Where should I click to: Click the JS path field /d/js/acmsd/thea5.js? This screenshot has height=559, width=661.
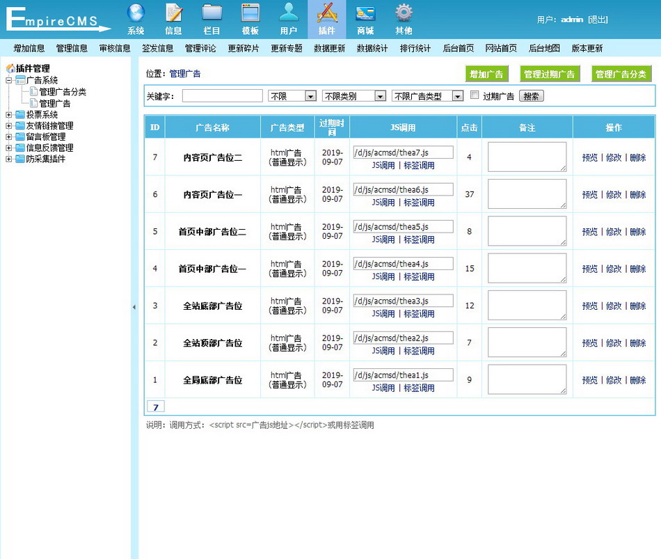[x=403, y=226]
